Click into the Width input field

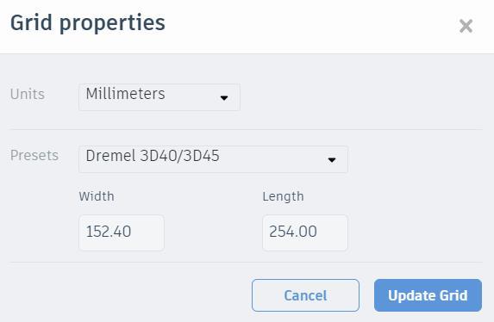pyautogui.click(x=122, y=232)
